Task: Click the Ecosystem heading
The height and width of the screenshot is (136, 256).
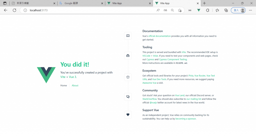Action: click(149, 71)
